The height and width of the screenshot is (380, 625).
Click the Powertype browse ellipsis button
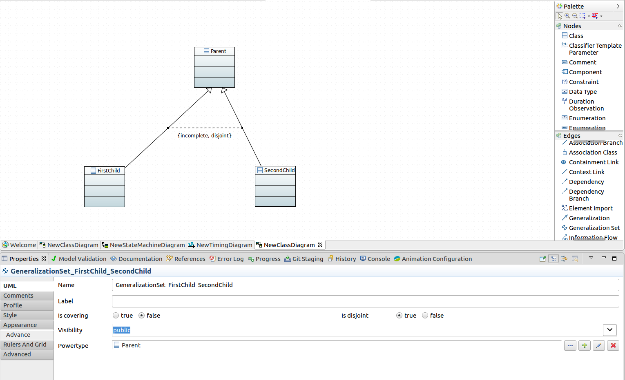pos(570,345)
